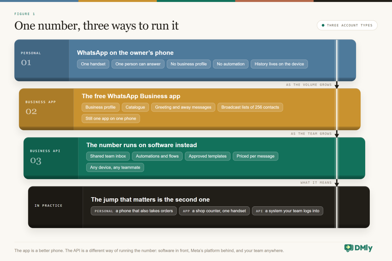The height and width of the screenshot is (261, 392).
Task: Click "a phone that also takes orders" chip
Action: (x=134, y=211)
